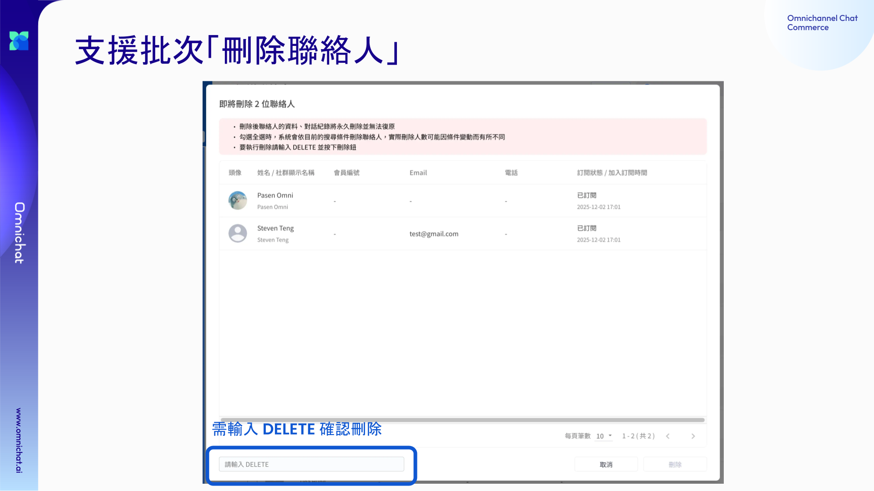Viewport: 874px width, 491px height.
Task: Click the Omnichannel Chat Commerce label
Action: click(822, 23)
